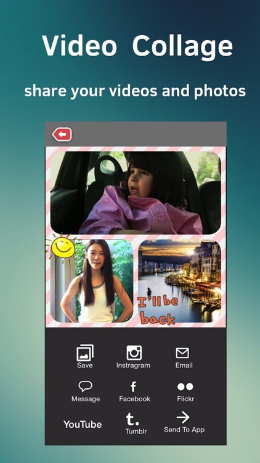Tap the smiling sun sticker

pyautogui.click(x=62, y=248)
